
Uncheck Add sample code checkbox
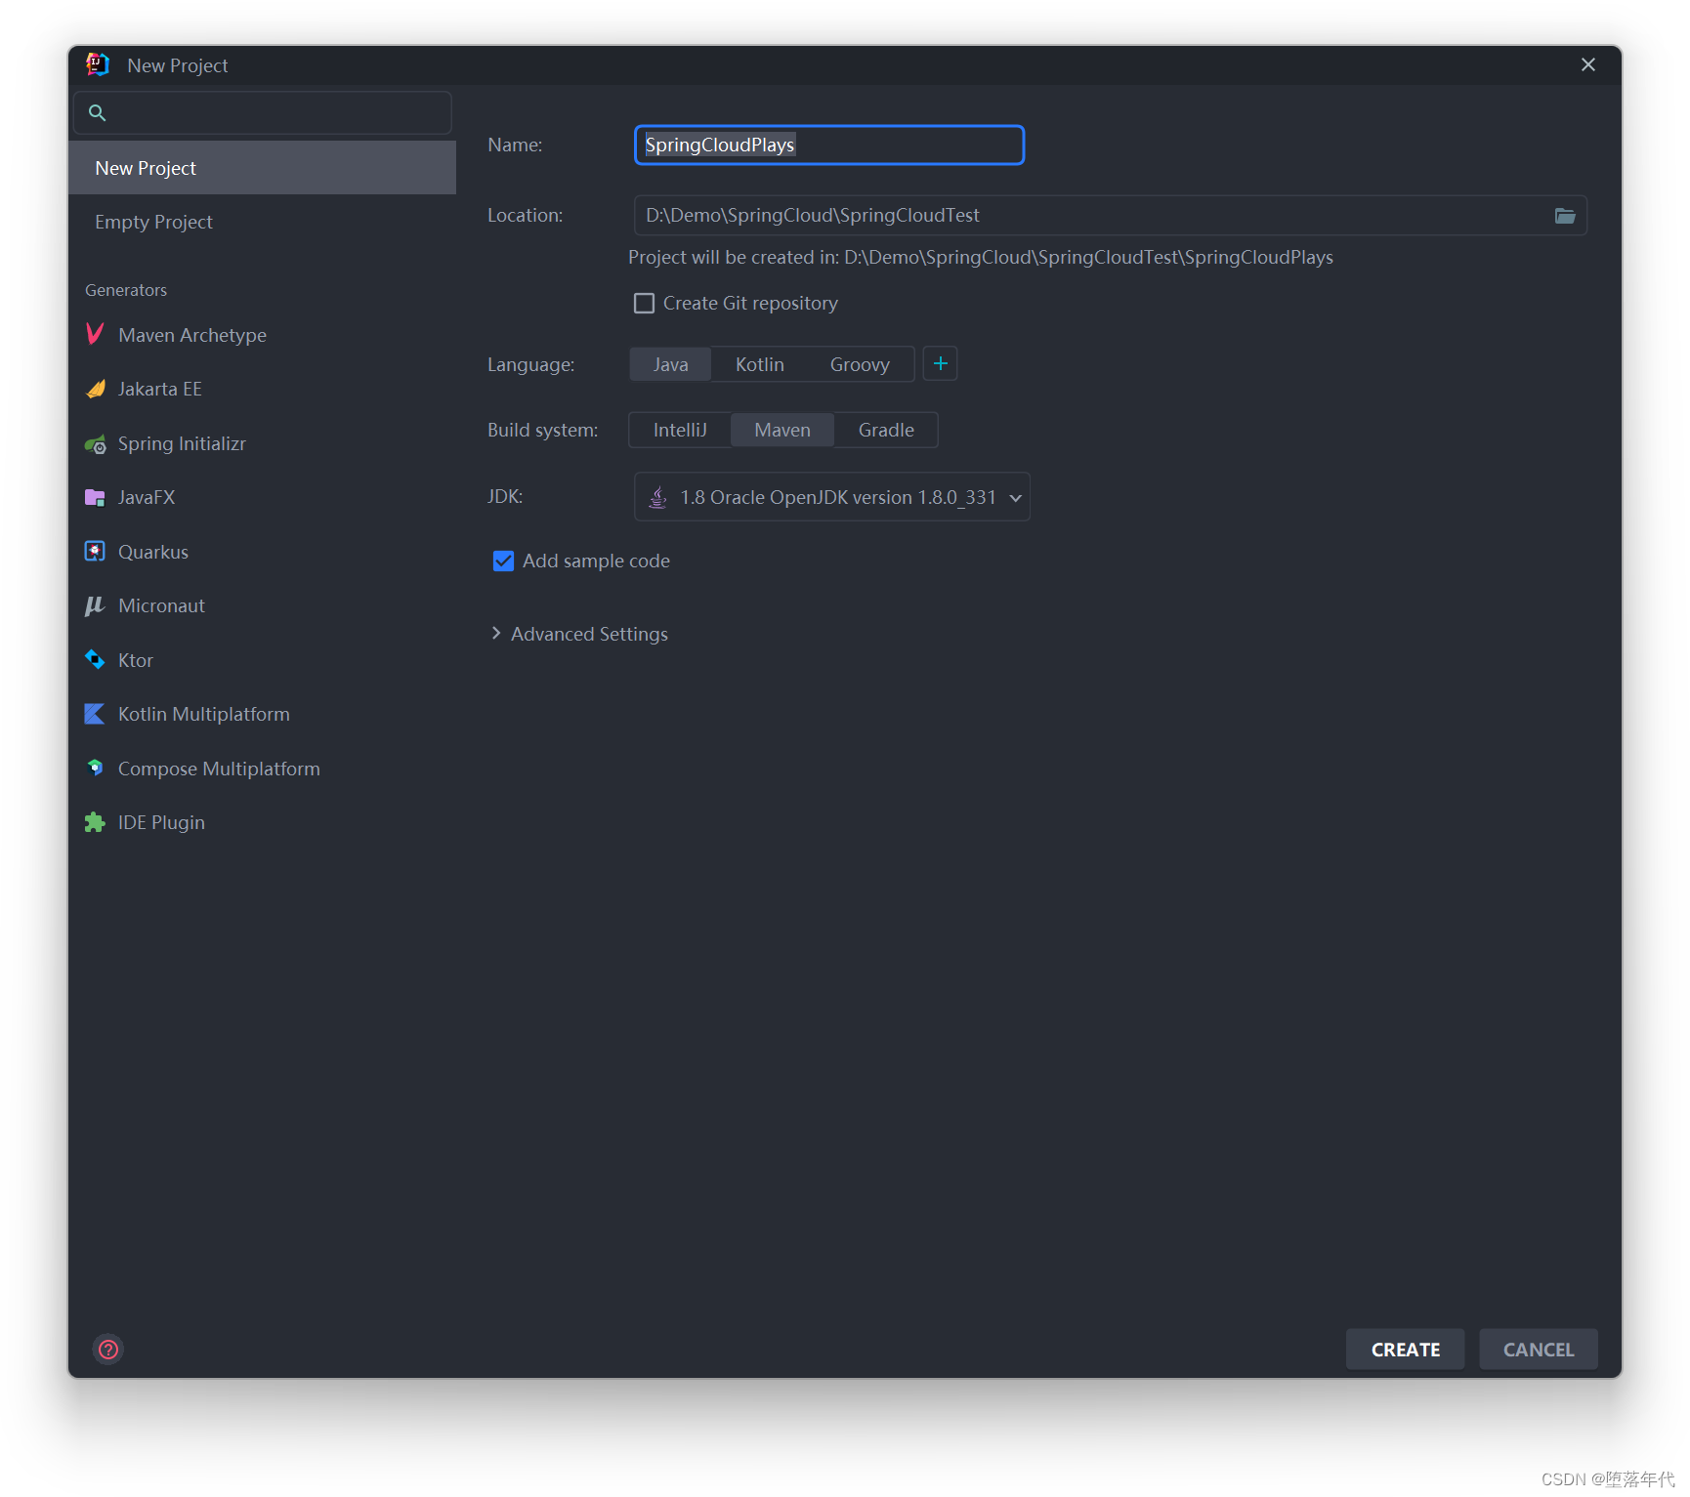click(x=503, y=561)
